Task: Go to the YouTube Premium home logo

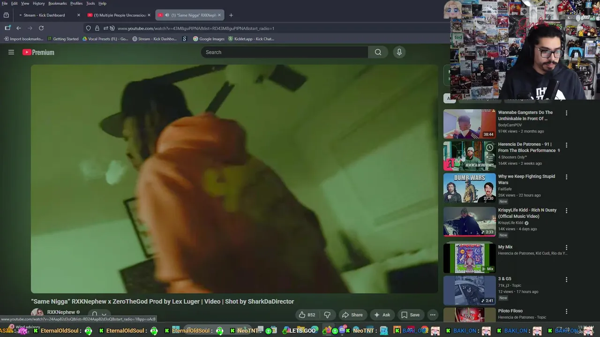Action: pos(38,52)
